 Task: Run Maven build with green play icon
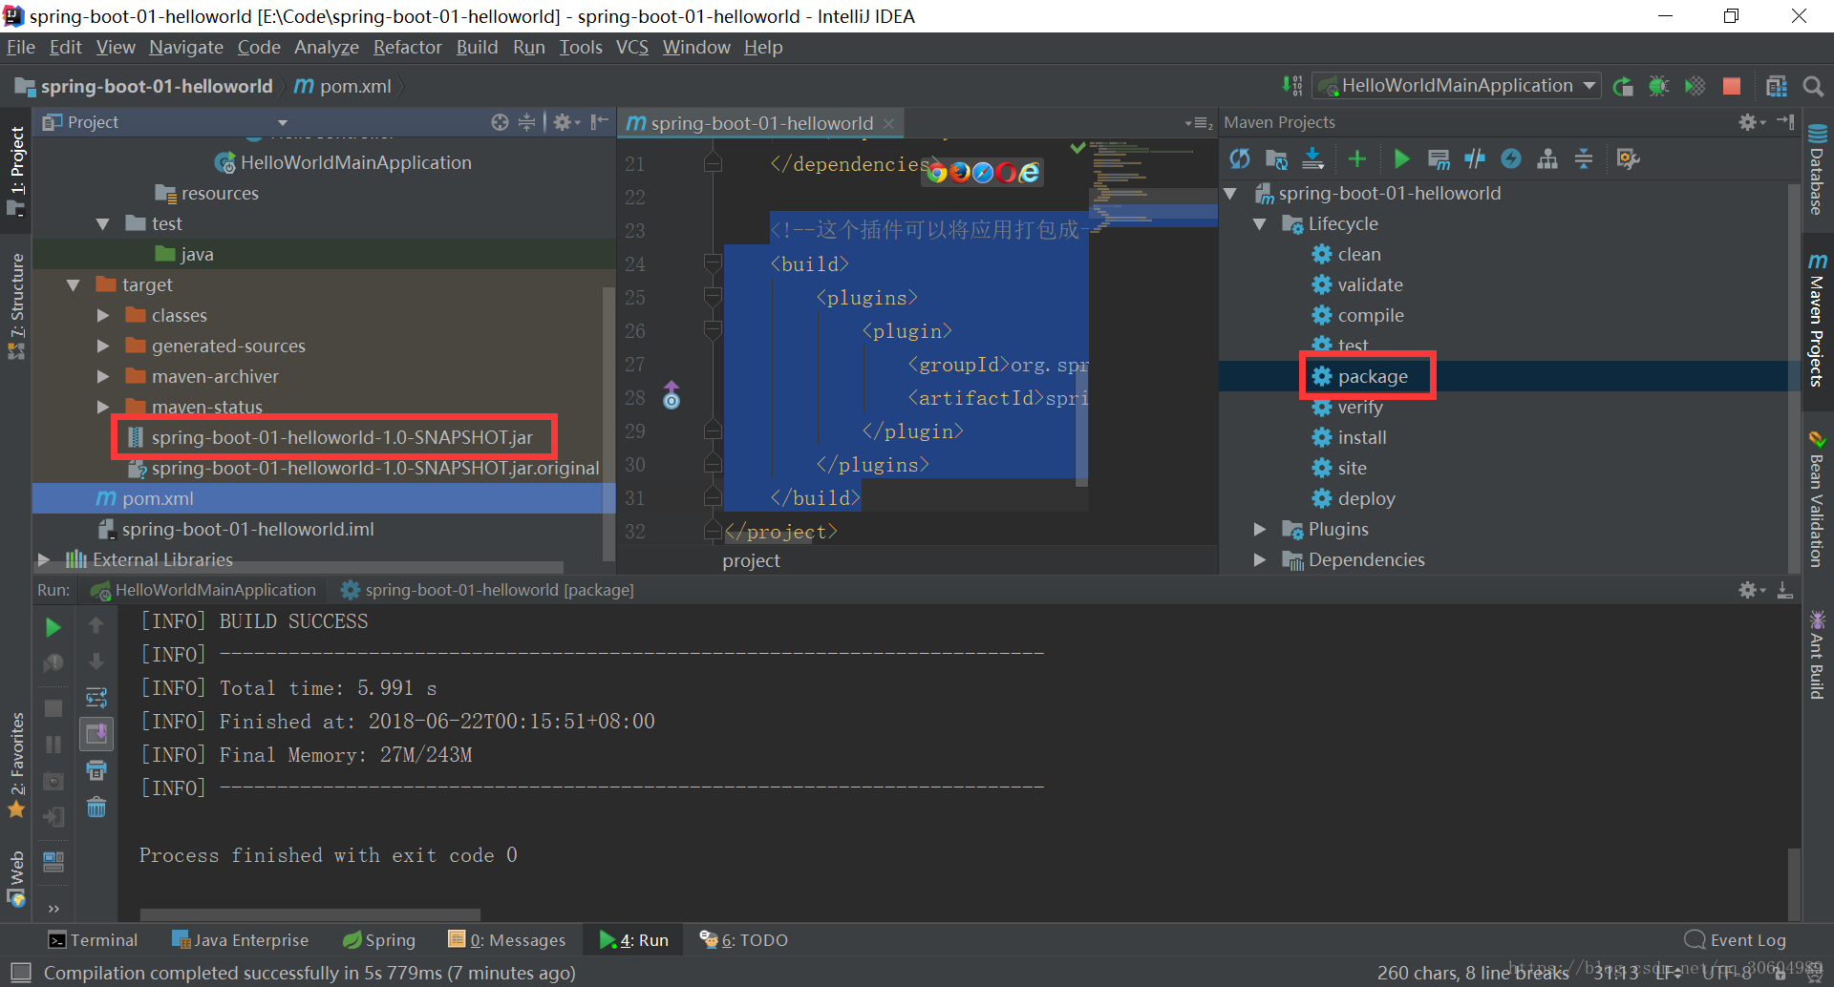[1401, 158]
